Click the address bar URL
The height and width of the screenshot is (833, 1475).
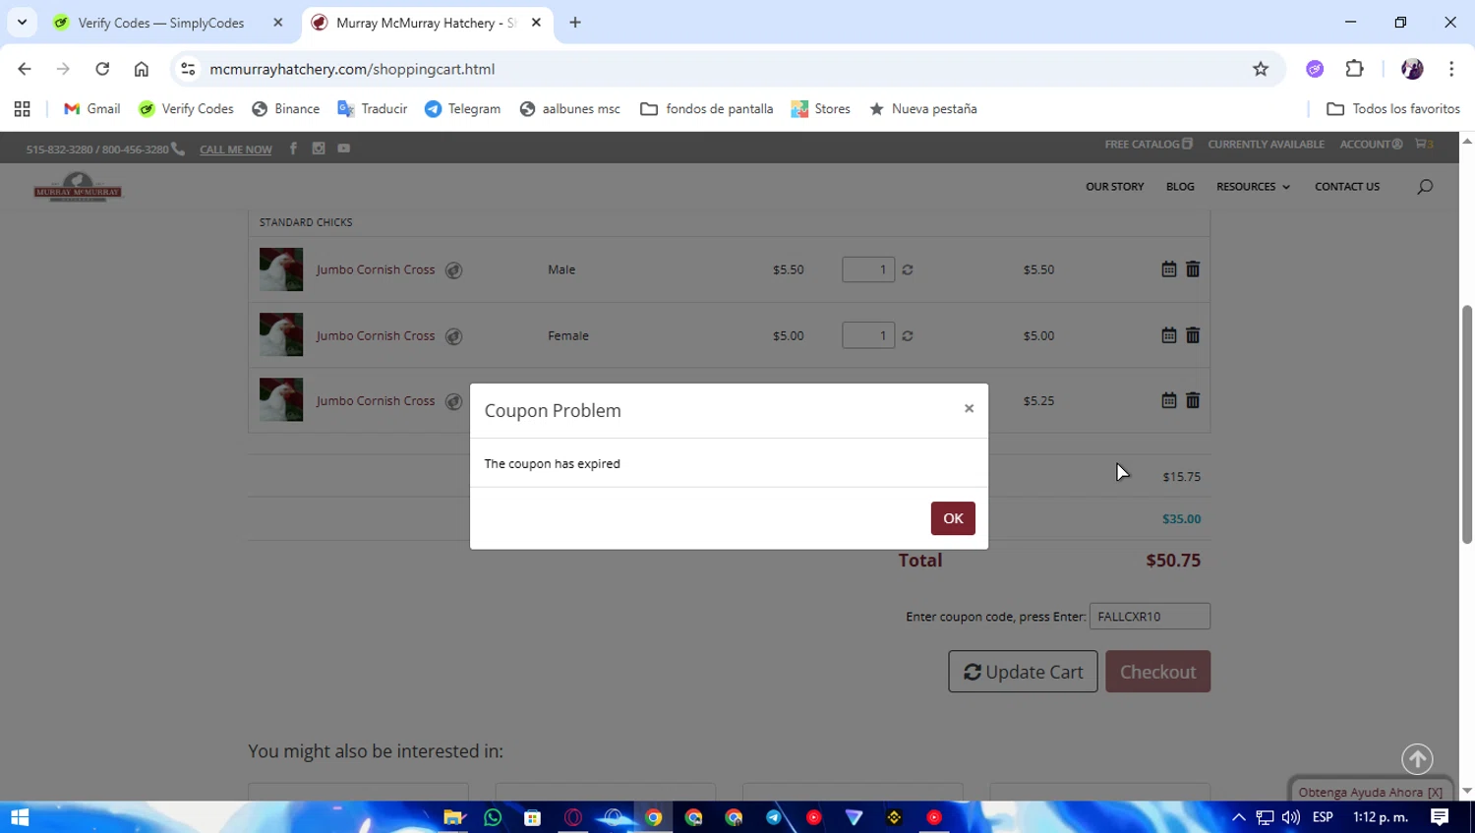(352, 69)
